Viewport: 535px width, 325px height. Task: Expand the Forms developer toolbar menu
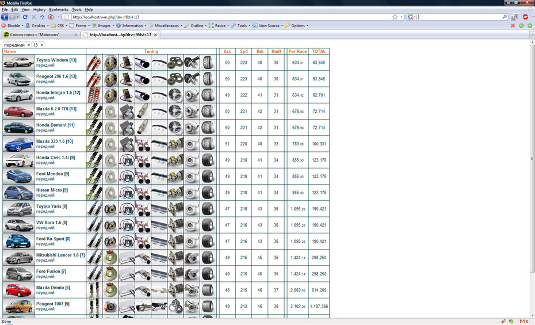click(x=79, y=25)
